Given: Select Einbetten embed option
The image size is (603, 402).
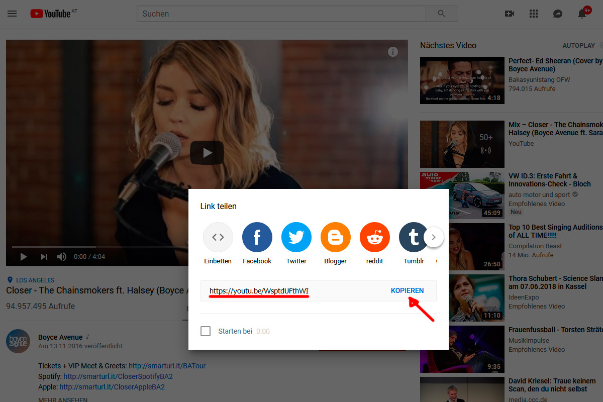Looking at the screenshot, I should tap(218, 243).
